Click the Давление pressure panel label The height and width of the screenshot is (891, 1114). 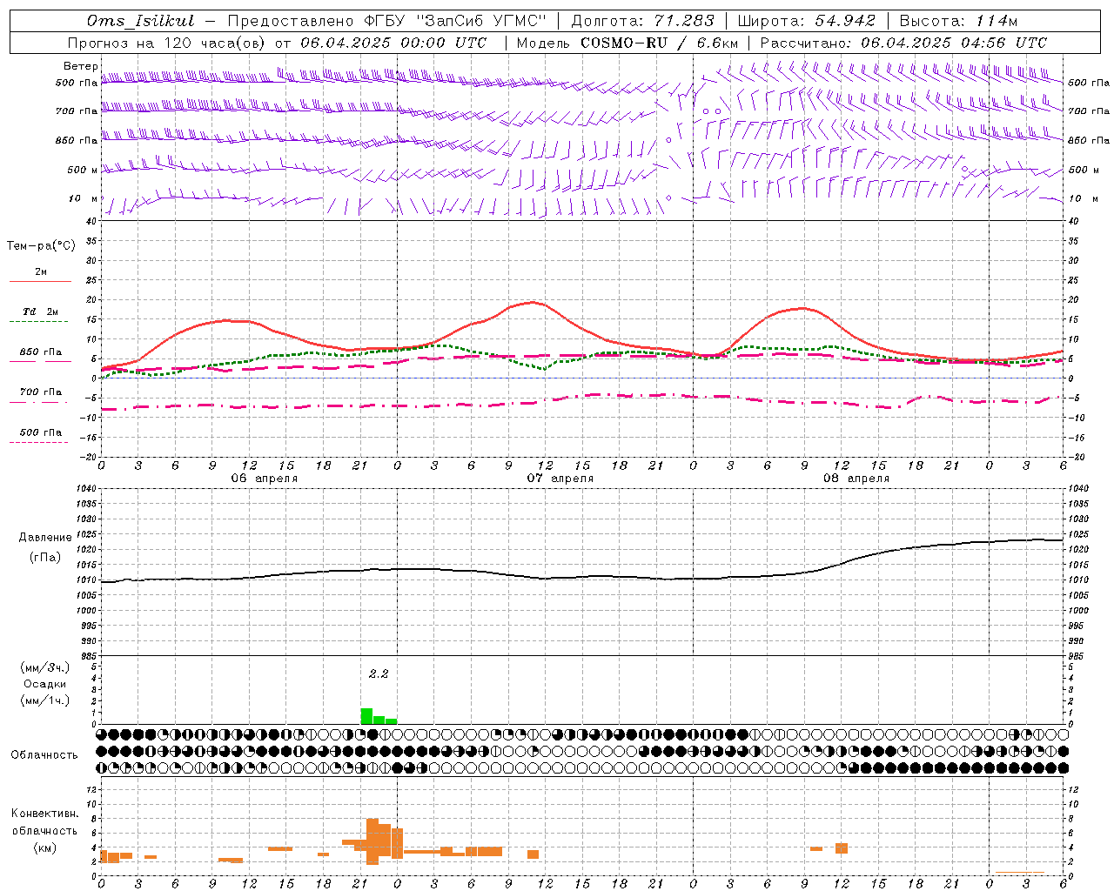coord(45,538)
